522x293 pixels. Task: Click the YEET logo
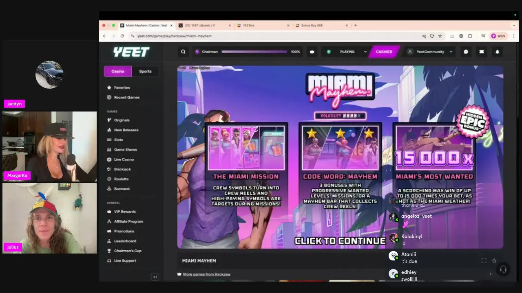tap(131, 52)
